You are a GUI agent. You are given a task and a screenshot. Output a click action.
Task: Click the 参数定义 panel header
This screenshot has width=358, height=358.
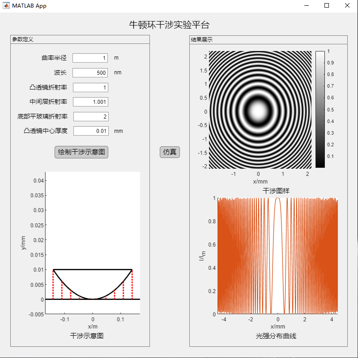[22, 39]
